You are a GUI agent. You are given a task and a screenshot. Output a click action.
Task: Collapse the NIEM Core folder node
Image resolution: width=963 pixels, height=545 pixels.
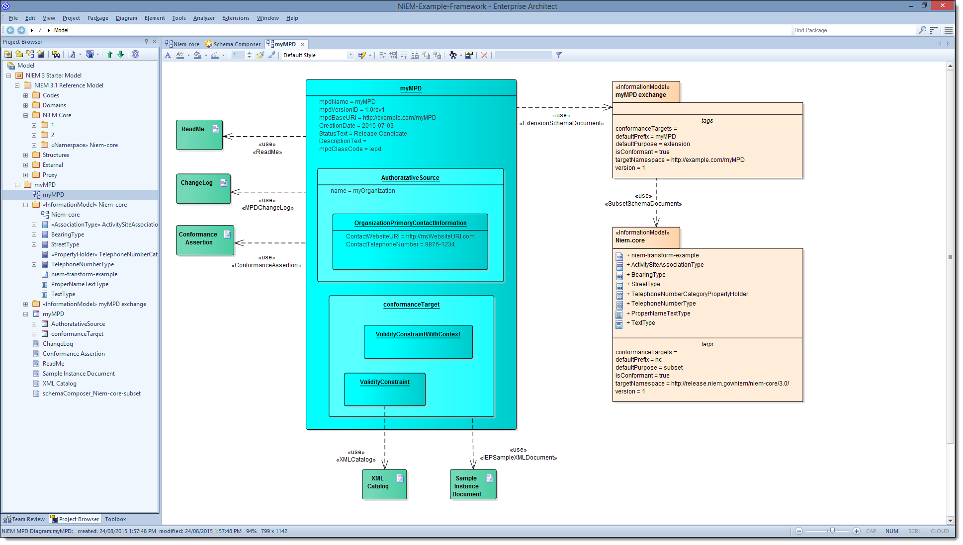click(25, 115)
